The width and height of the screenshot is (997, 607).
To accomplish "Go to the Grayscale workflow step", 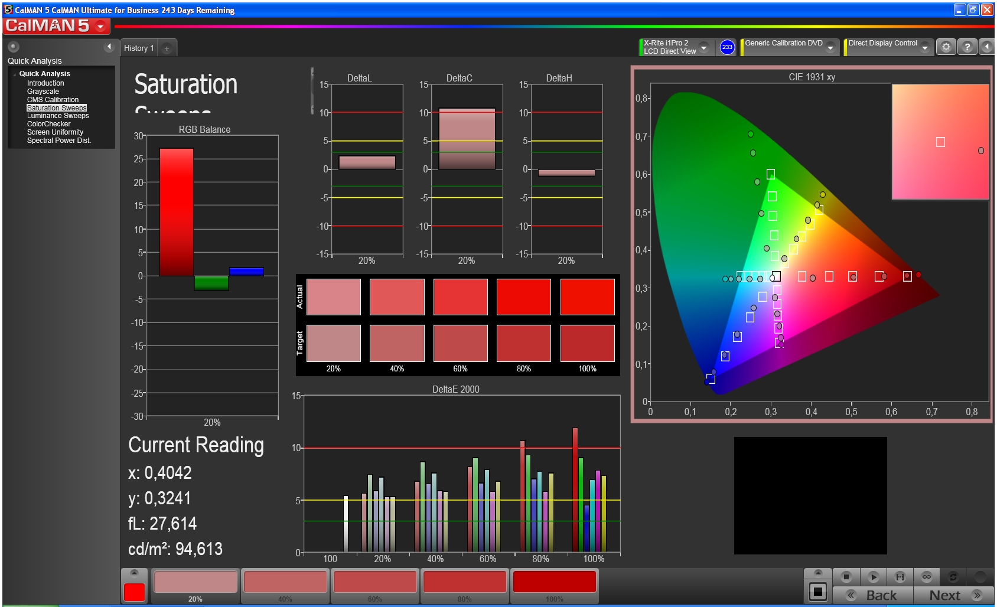I will 43,92.
